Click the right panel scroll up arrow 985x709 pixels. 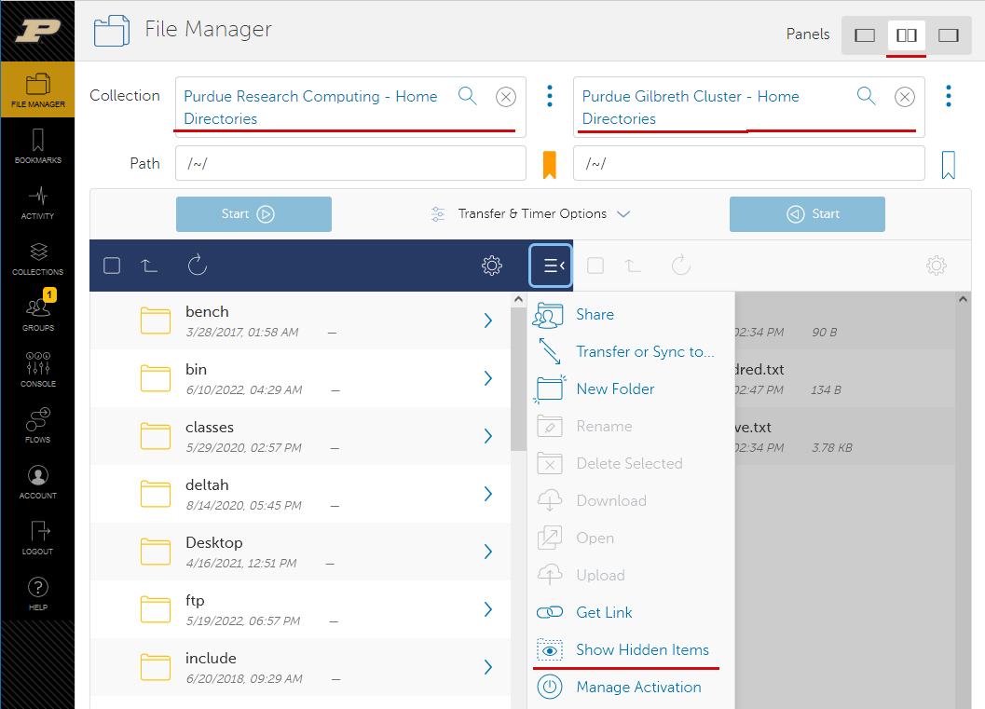[963, 300]
